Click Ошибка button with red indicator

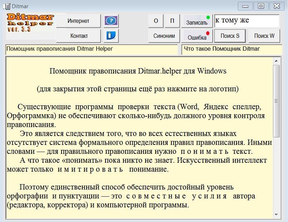[197, 36]
